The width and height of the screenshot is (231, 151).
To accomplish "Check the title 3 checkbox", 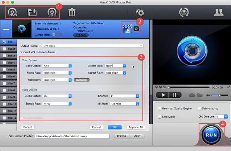I will (x=4, y=56).
